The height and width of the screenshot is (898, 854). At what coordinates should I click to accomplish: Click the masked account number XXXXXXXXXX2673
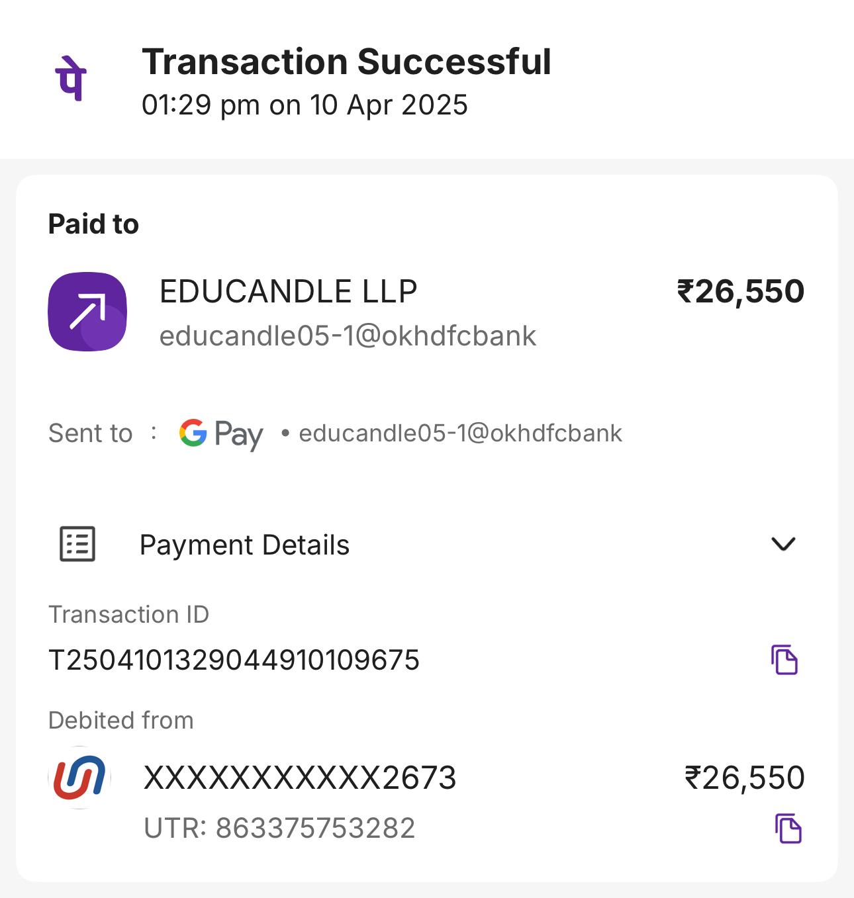coord(300,778)
